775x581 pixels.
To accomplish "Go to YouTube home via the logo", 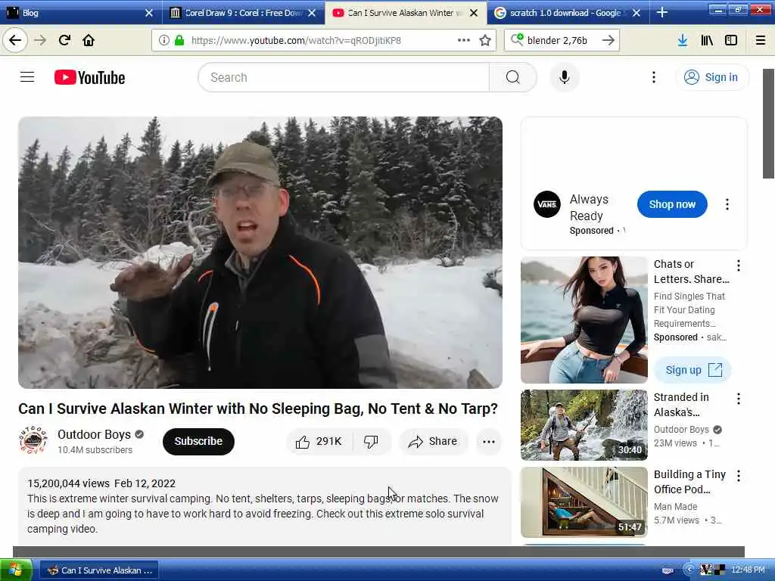I will (x=90, y=78).
